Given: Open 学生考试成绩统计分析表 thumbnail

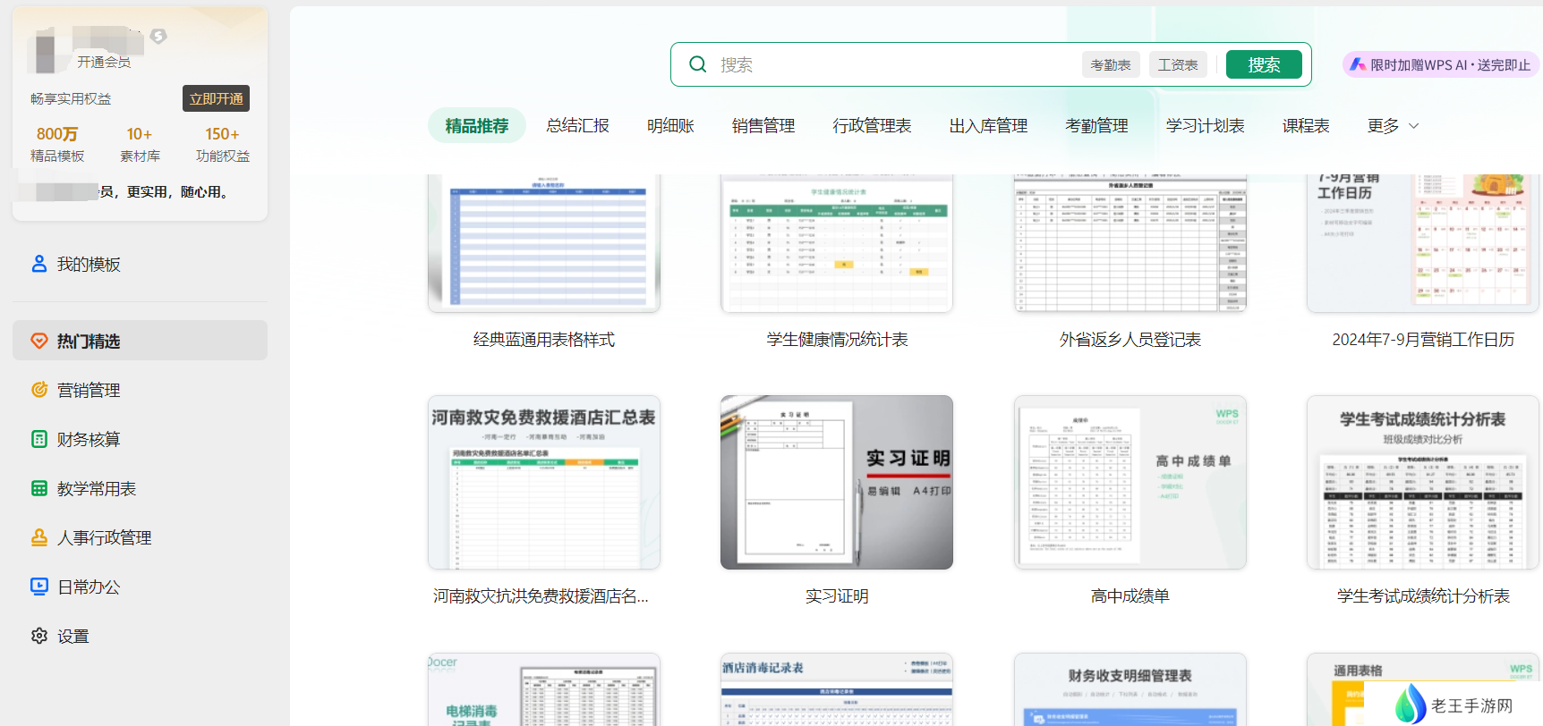Looking at the screenshot, I should [1423, 483].
